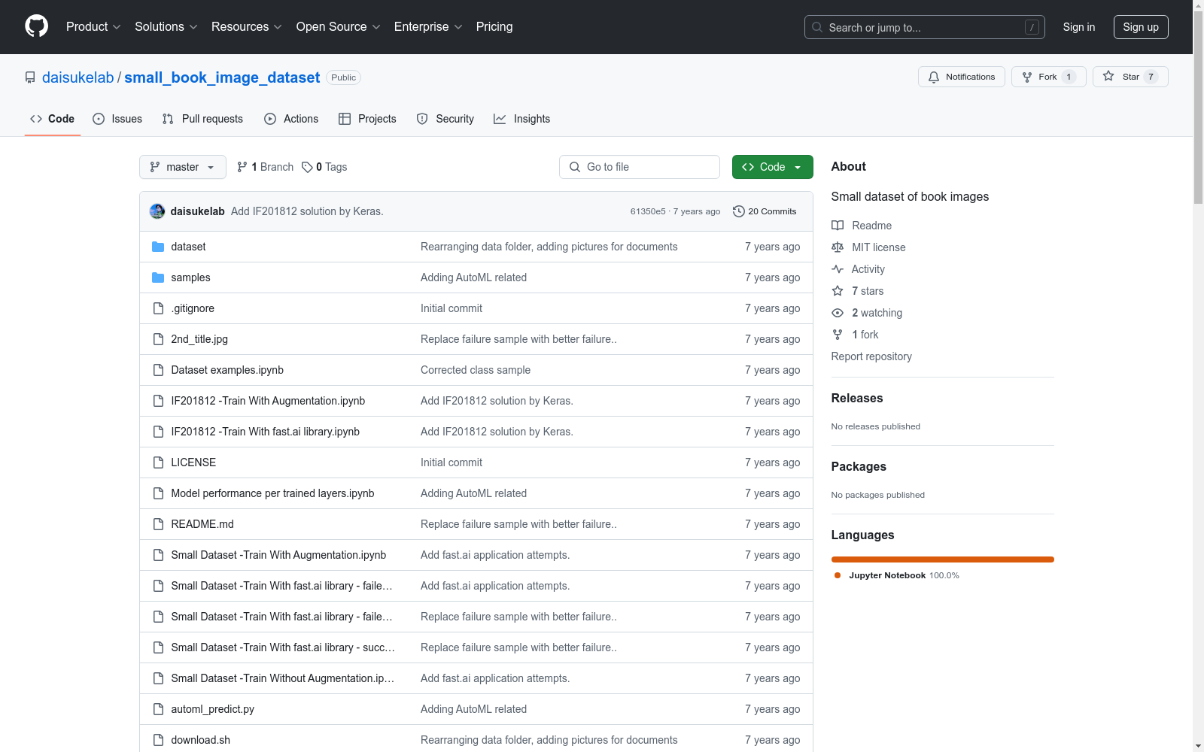Click the eye icon next to 2 watching
Viewport: 1204px width, 752px height.
[838, 313]
